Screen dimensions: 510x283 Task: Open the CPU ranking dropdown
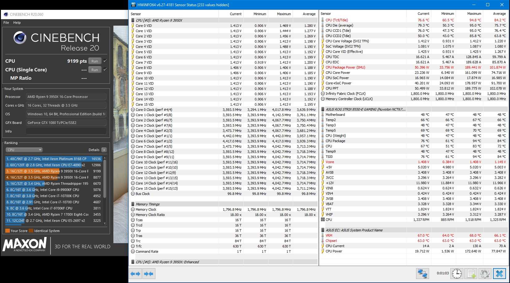(x=24, y=150)
